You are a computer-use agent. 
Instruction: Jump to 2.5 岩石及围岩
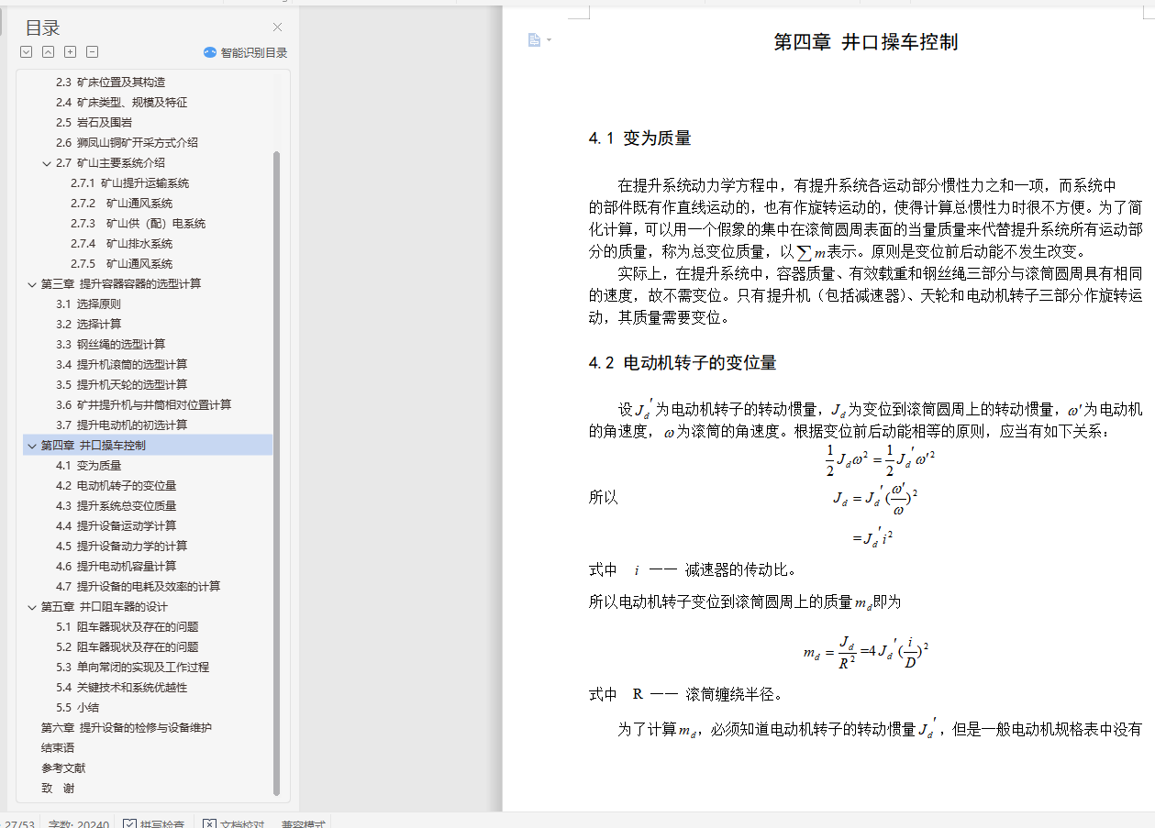pyautogui.click(x=94, y=123)
